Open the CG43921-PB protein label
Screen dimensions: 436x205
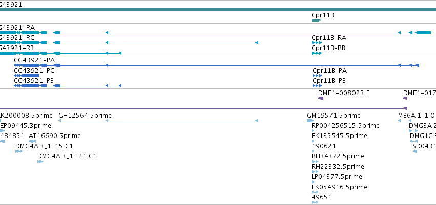coord(34,81)
